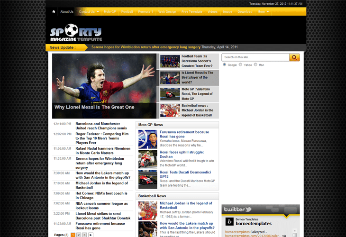Open 'Barcelona and Manchester United reach Champions semis'

pyautogui.click(x=101, y=126)
